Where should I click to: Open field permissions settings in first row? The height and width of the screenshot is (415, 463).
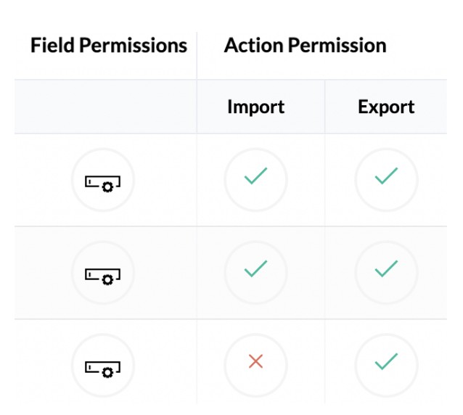pos(103,181)
